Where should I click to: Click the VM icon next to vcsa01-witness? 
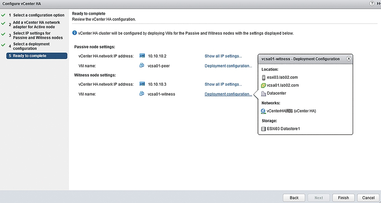coord(142,94)
